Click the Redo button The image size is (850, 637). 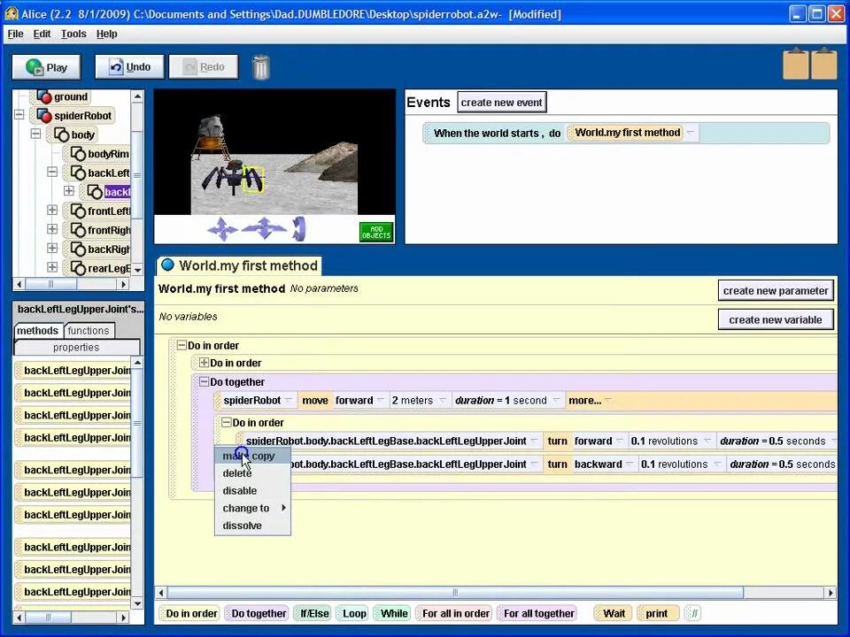pos(204,67)
